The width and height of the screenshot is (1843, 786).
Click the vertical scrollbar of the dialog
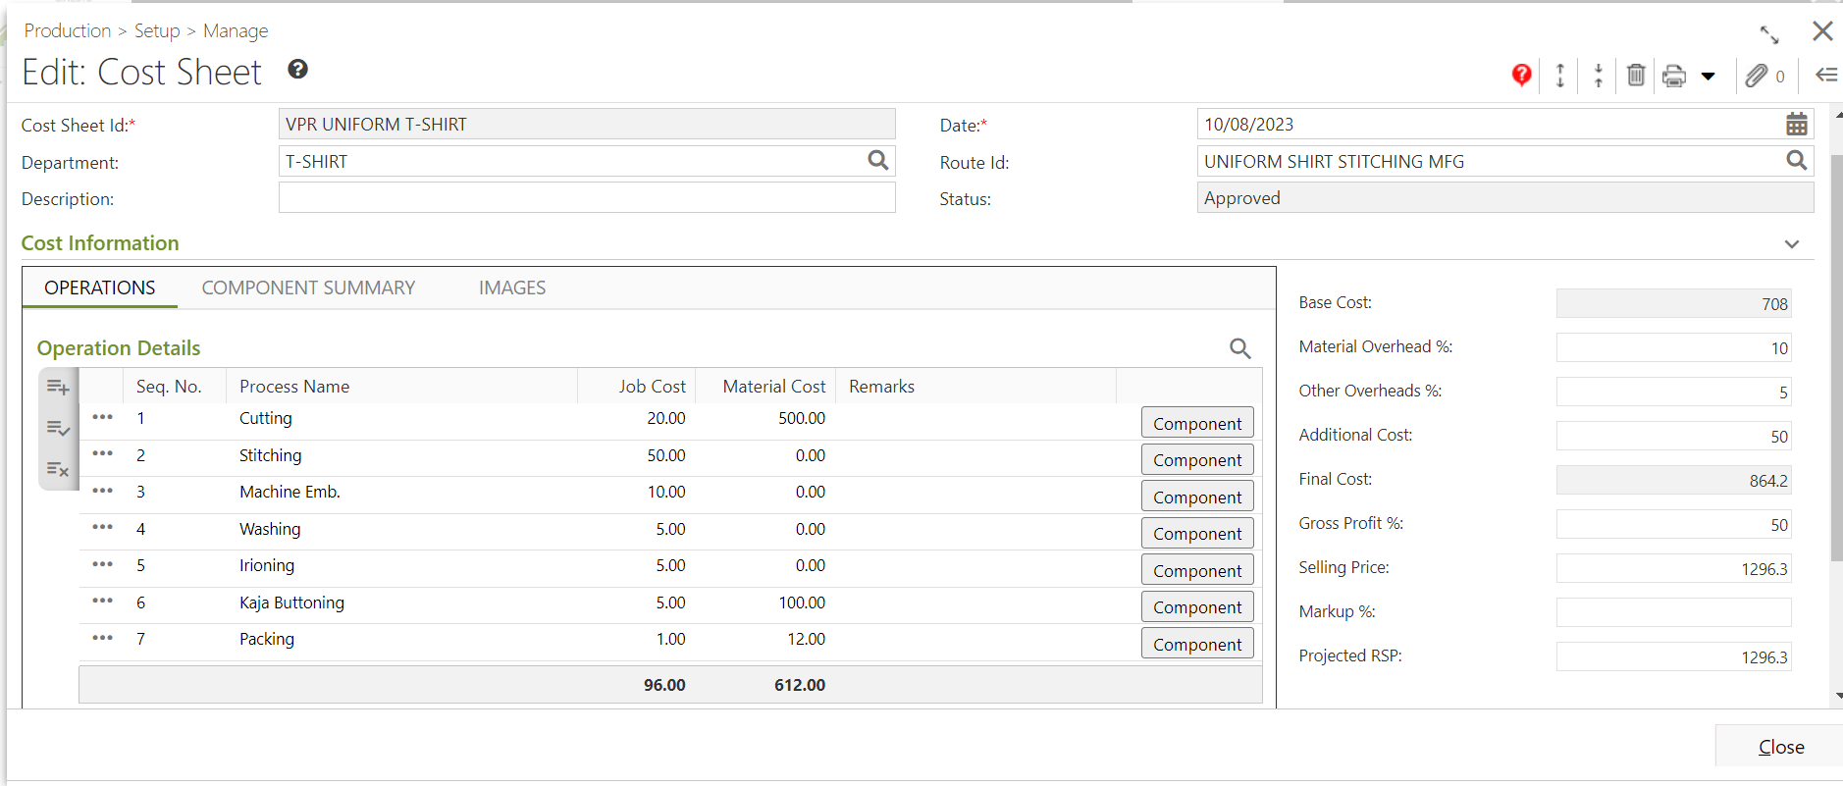(1837, 358)
